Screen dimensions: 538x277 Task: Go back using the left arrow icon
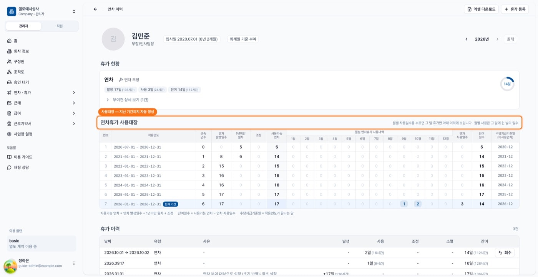(95, 9)
